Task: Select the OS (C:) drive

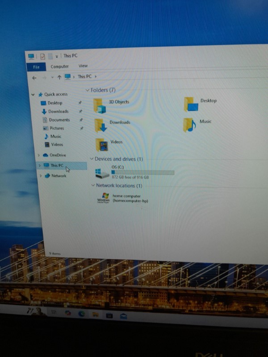Action: coord(103,173)
